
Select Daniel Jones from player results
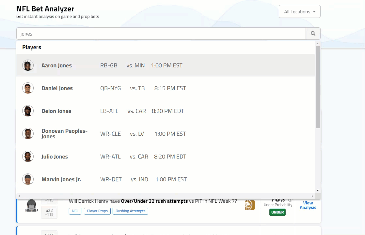tap(166, 88)
